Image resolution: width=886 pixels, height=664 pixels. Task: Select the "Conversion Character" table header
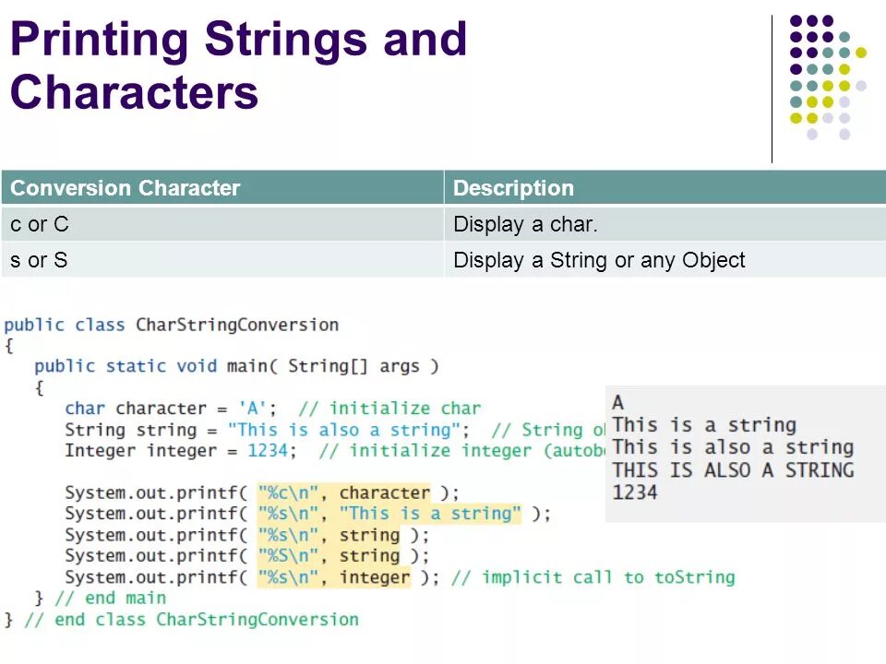click(222, 187)
